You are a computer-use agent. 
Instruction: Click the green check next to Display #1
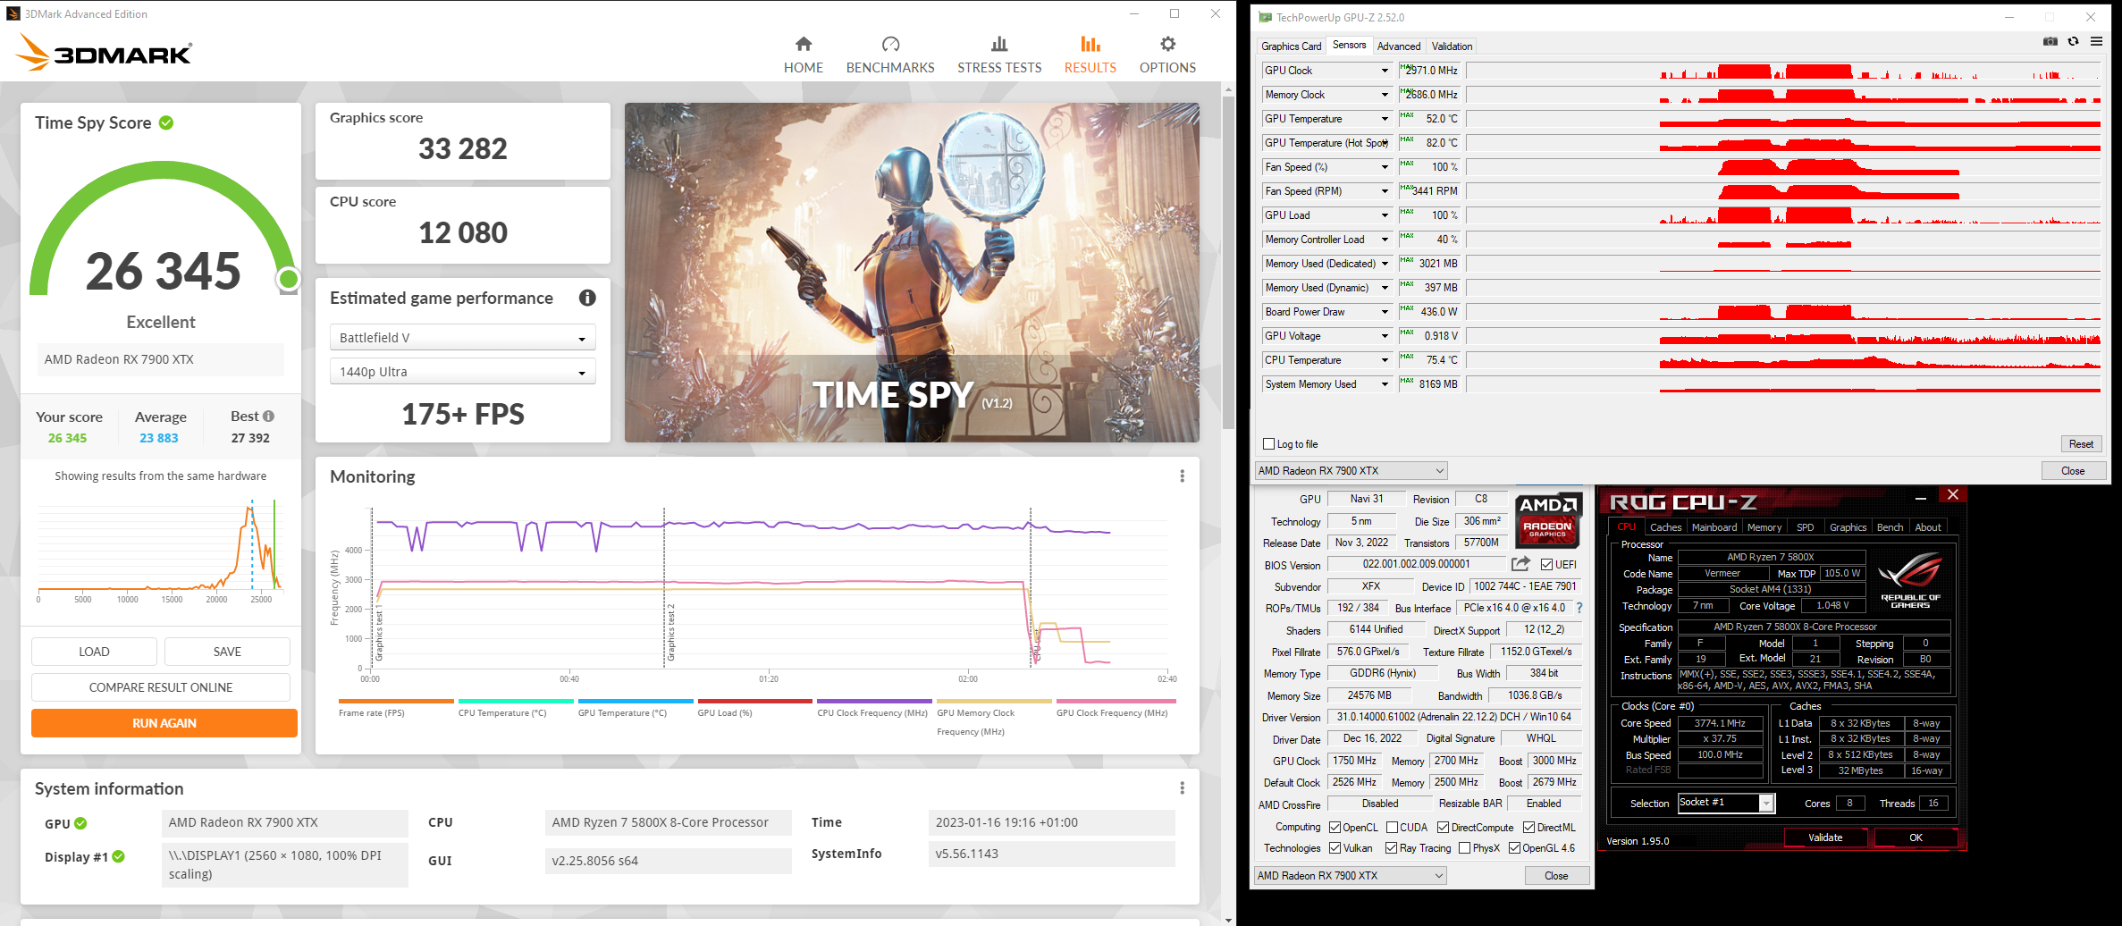[118, 856]
